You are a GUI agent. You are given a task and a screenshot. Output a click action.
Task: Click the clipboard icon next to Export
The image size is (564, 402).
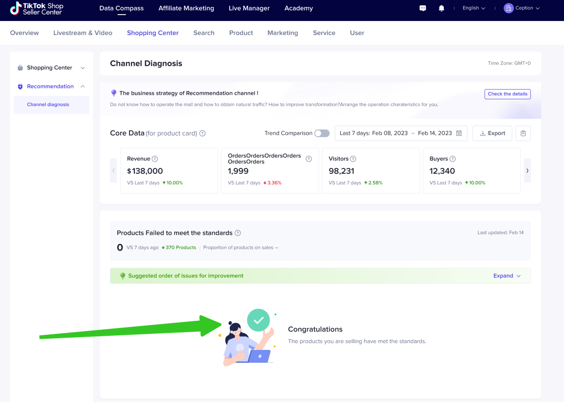coord(523,133)
